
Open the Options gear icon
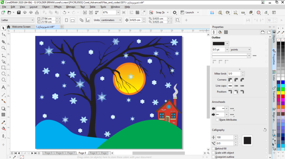coord(175,13)
